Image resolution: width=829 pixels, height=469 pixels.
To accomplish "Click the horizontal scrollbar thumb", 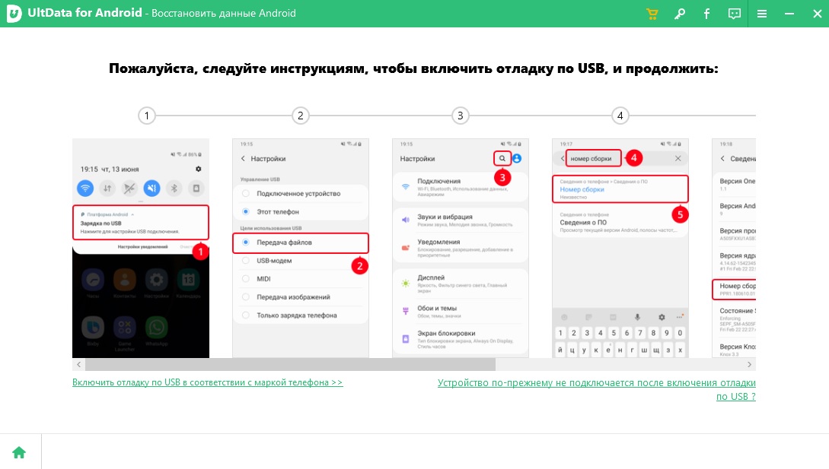I will 290,364.
